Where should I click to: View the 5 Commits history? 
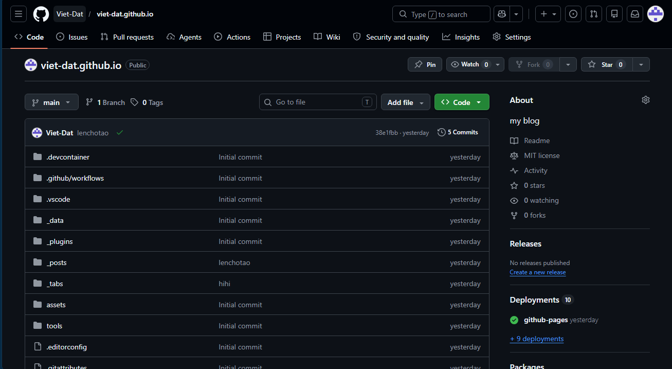click(x=458, y=132)
